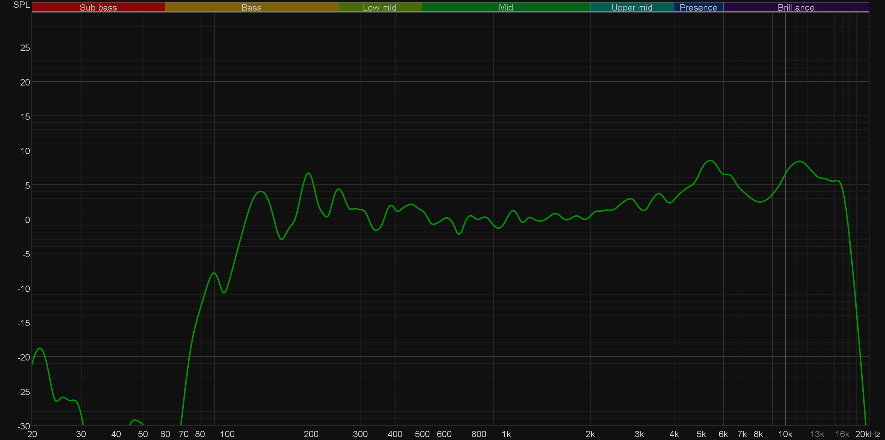Click the -30 dB axis label

pos(23,426)
